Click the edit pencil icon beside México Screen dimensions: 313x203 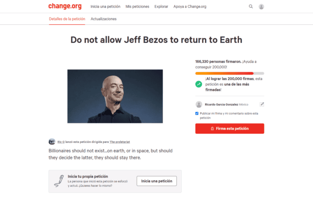pyautogui.click(x=262, y=104)
